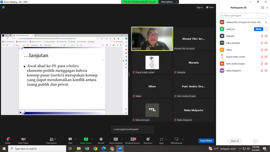Viewport: 270px width, 152px height.
Task: Click the Windows Start button
Action: 4,149
